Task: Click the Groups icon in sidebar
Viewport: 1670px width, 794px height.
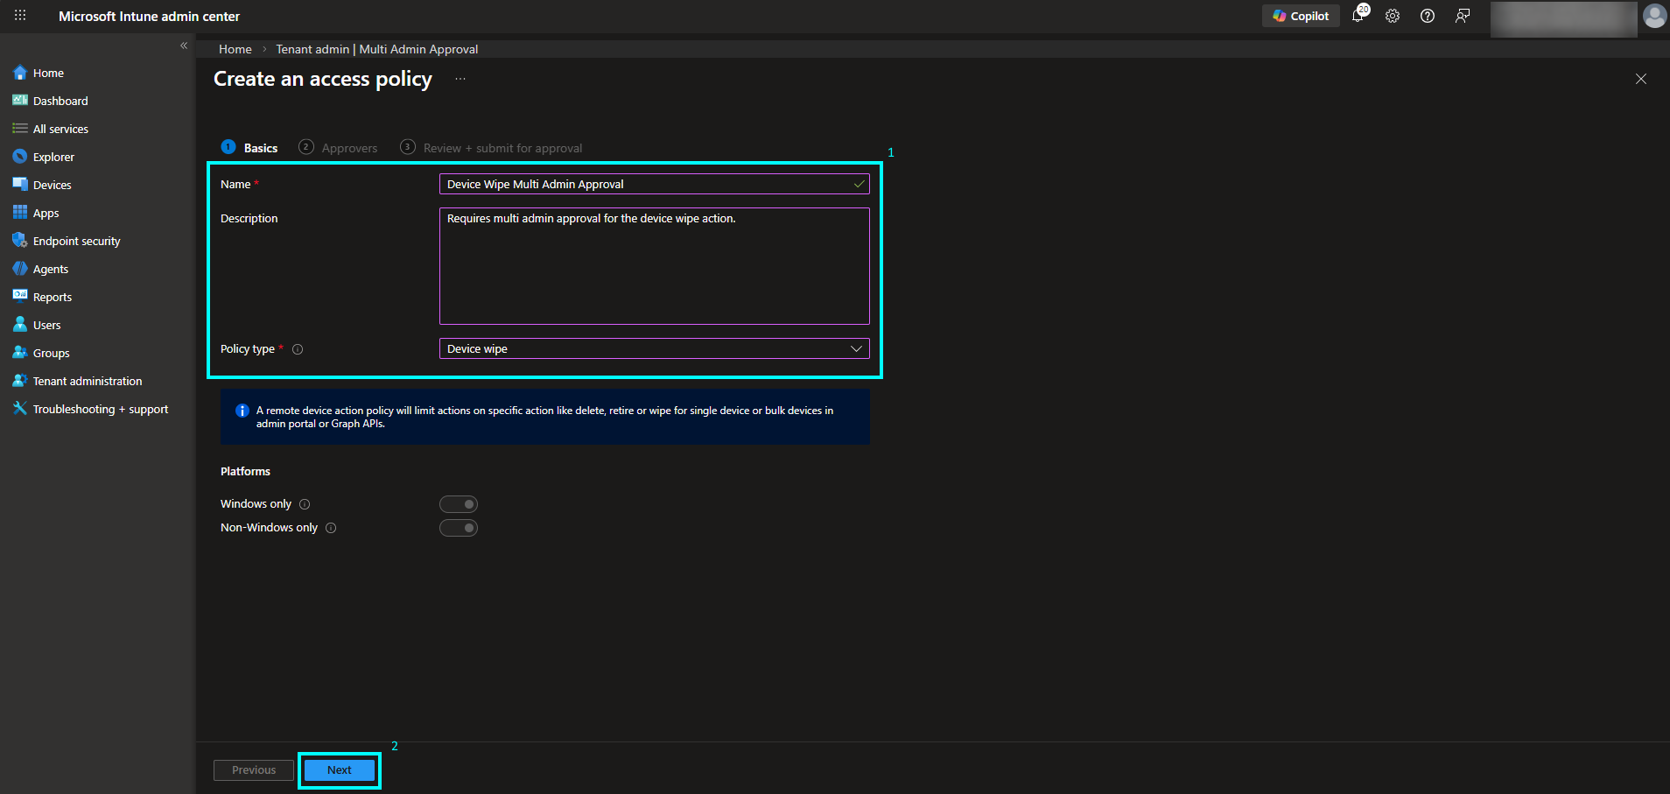Action: click(20, 353)
